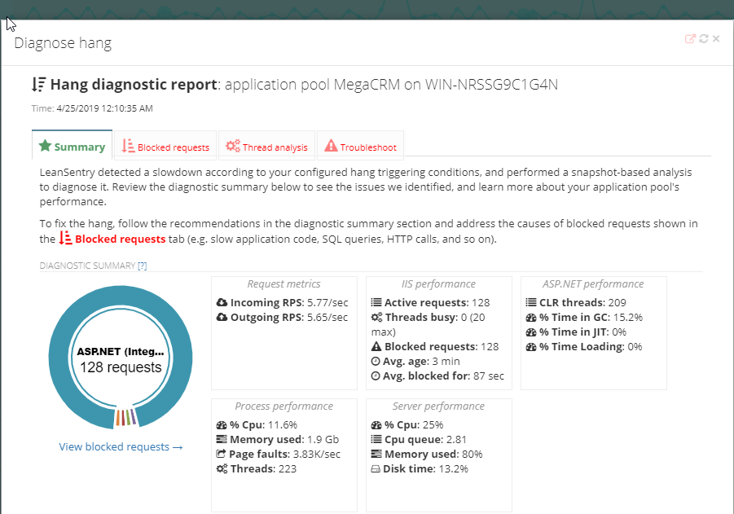Image resolution: width=734 pixels, height=514 pixels.
Task: Click the sort icon beside Hang diagnostic report
Action: (x=38, y=84)
